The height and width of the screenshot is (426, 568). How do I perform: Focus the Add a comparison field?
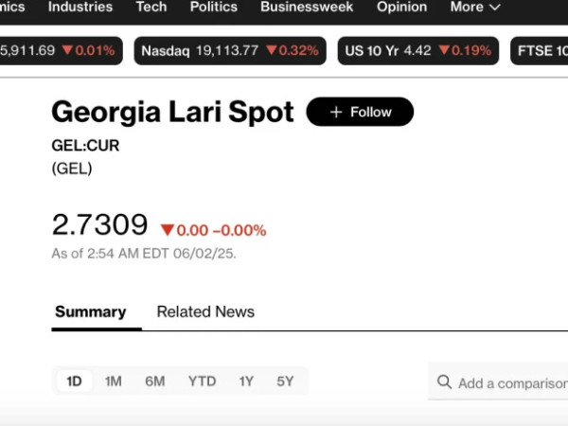(x=498, y=382)
